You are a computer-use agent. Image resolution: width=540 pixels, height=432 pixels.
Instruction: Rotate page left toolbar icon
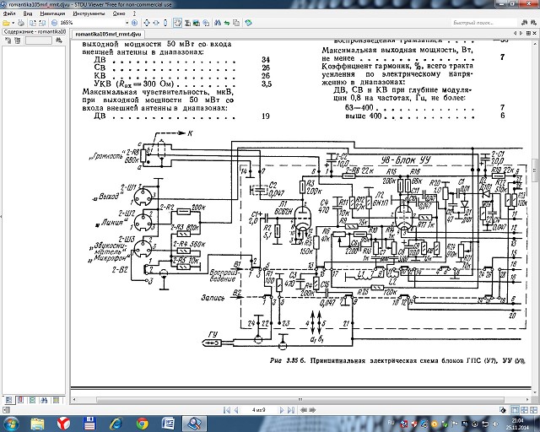pos(33,23)
